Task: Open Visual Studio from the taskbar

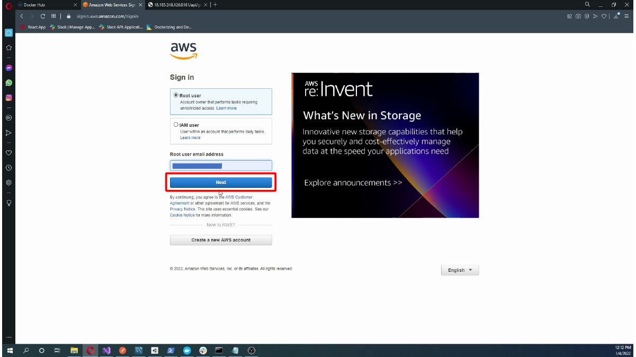Action: [106, 350]
